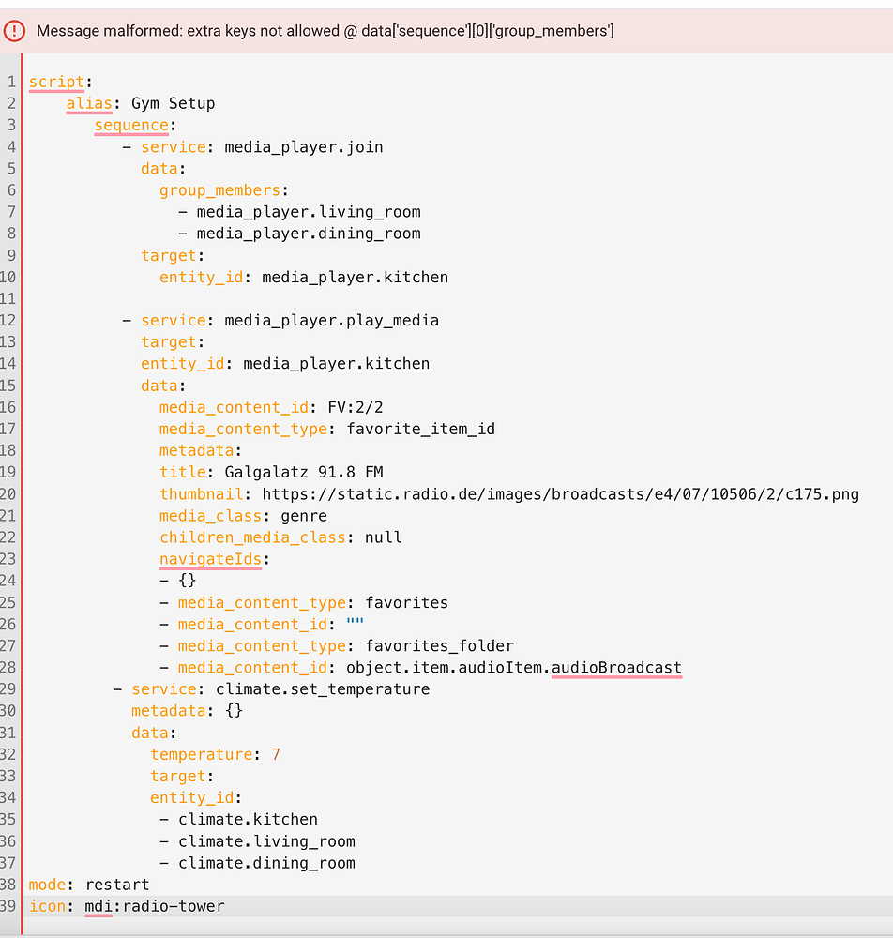
Task: Select the underlined 'script' keyword on line 1
Action: [54, 82]
